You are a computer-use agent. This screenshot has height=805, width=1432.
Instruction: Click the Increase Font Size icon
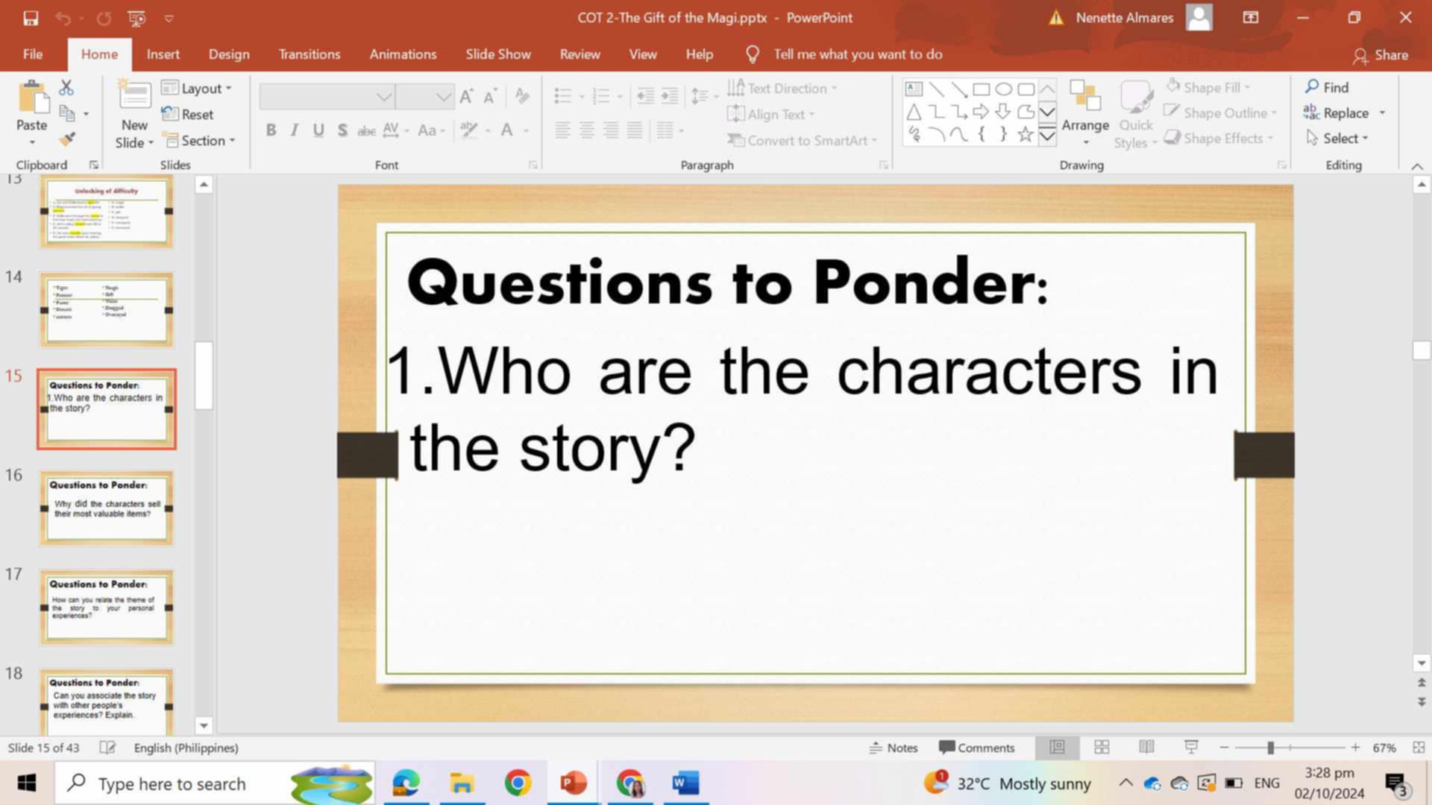[467, 96]
